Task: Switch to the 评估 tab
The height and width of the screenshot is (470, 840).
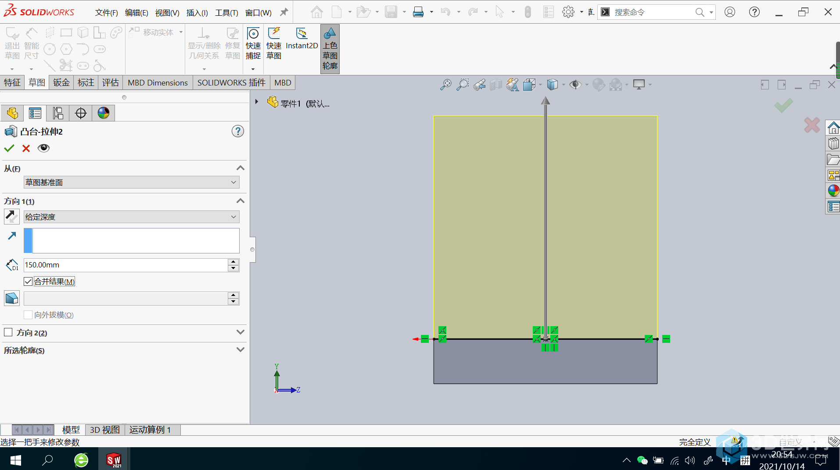Action: click(x=111, y=82)
